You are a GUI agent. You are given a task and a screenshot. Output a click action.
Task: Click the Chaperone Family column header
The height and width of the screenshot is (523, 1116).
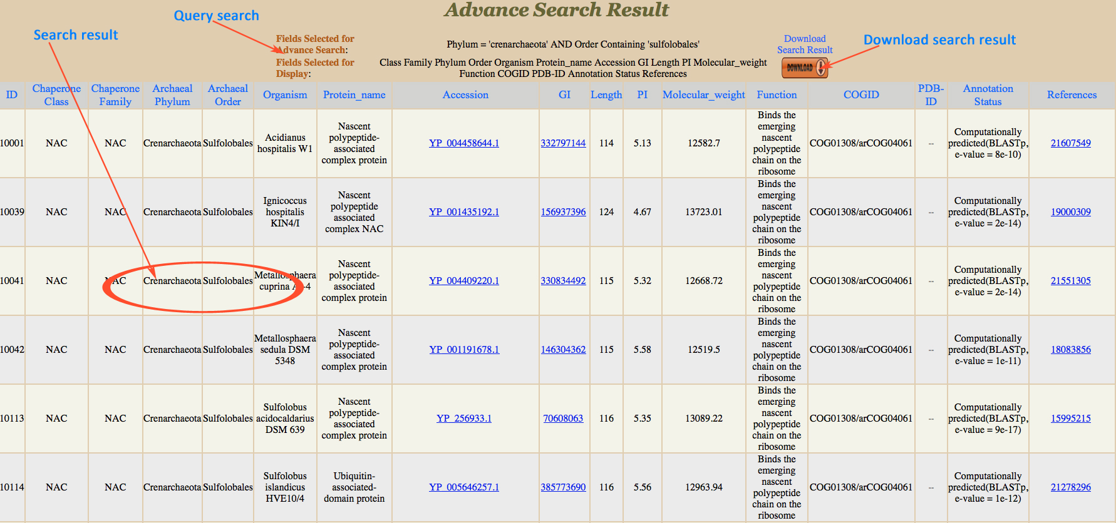pyautogui.click(x=115, y=95)
